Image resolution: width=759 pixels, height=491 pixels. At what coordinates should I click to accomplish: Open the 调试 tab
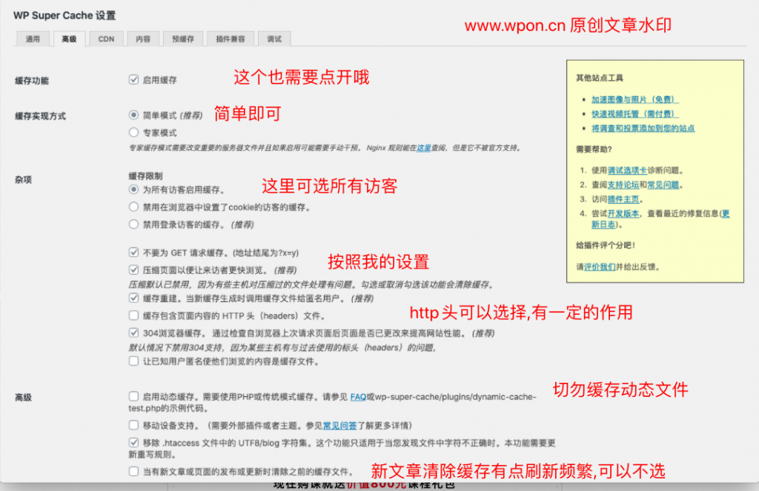(x=274, y=39)
